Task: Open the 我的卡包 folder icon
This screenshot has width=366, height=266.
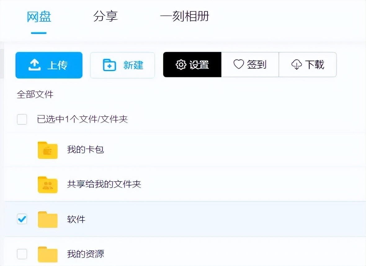Action: pos(47,150)
